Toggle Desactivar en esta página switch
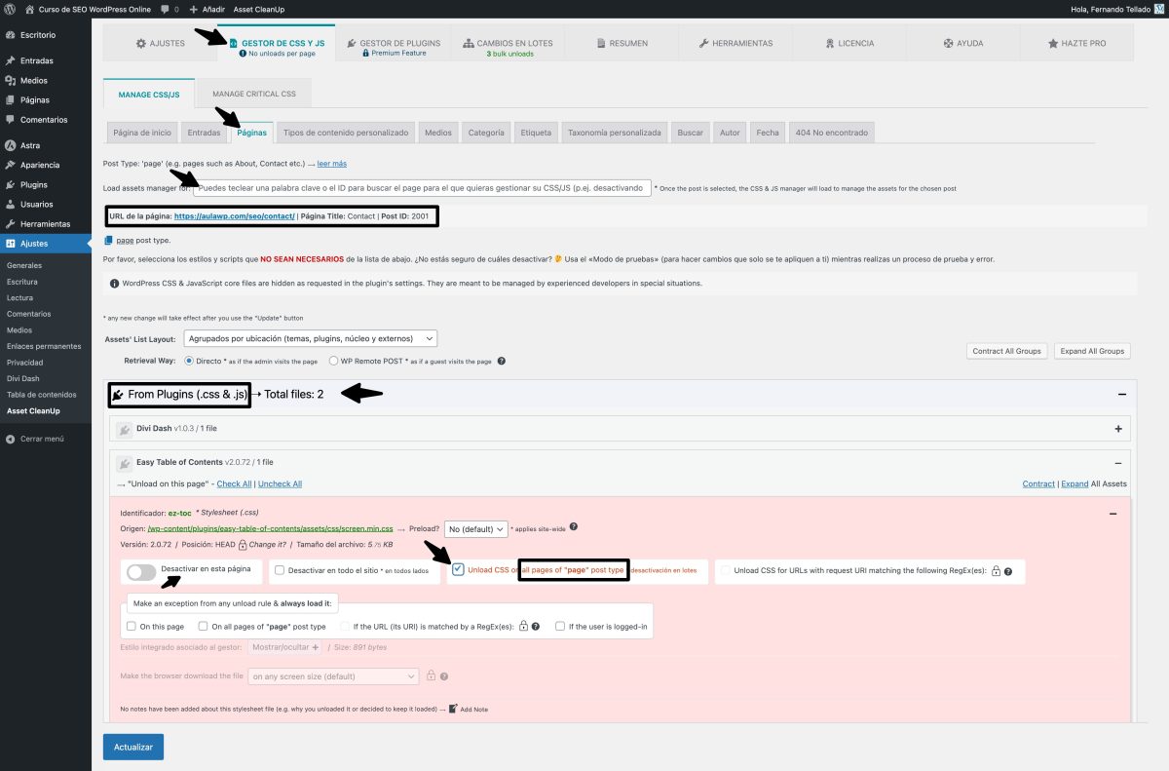The width and height of the screenshot is (1169, 771). (141, 572)
